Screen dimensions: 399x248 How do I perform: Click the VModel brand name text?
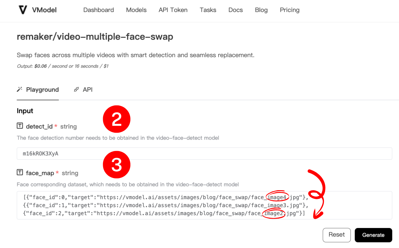44,10
